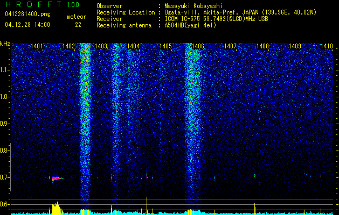Image resolution: width=339 pixels, height=215 pixels.
Task: Click the 1.1 kHz axis label
Action: (x=4, y=70)
